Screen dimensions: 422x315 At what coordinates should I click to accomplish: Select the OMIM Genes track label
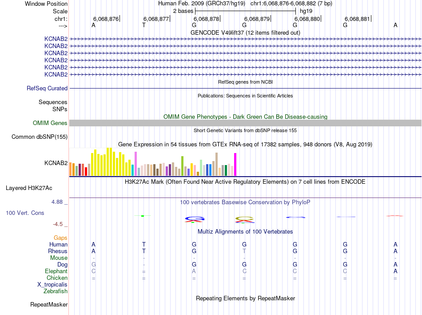click(50, 123)
